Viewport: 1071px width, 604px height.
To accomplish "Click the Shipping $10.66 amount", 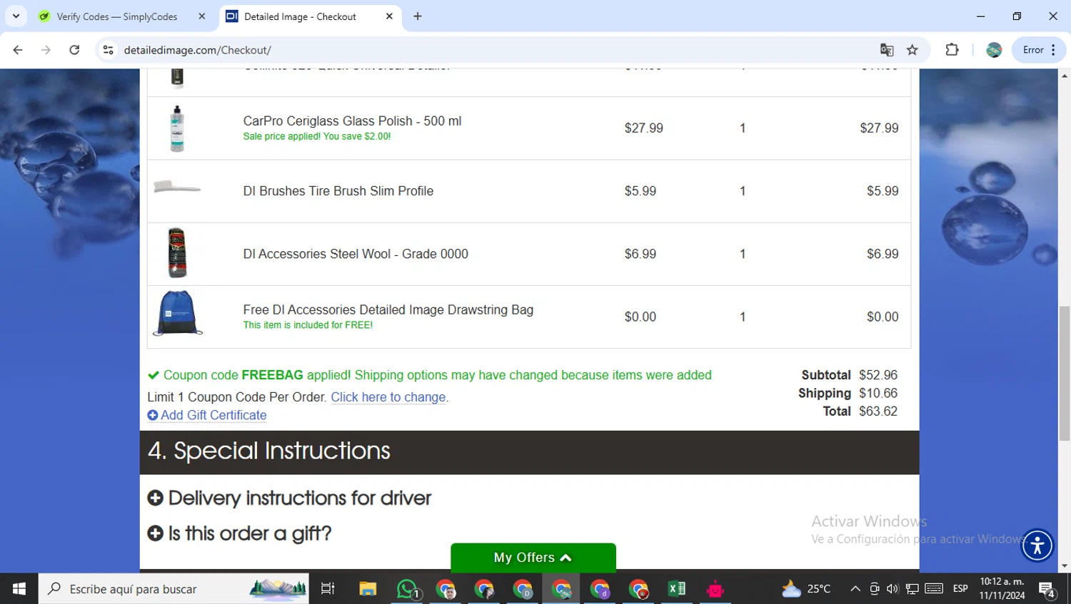I will (878, 393).
